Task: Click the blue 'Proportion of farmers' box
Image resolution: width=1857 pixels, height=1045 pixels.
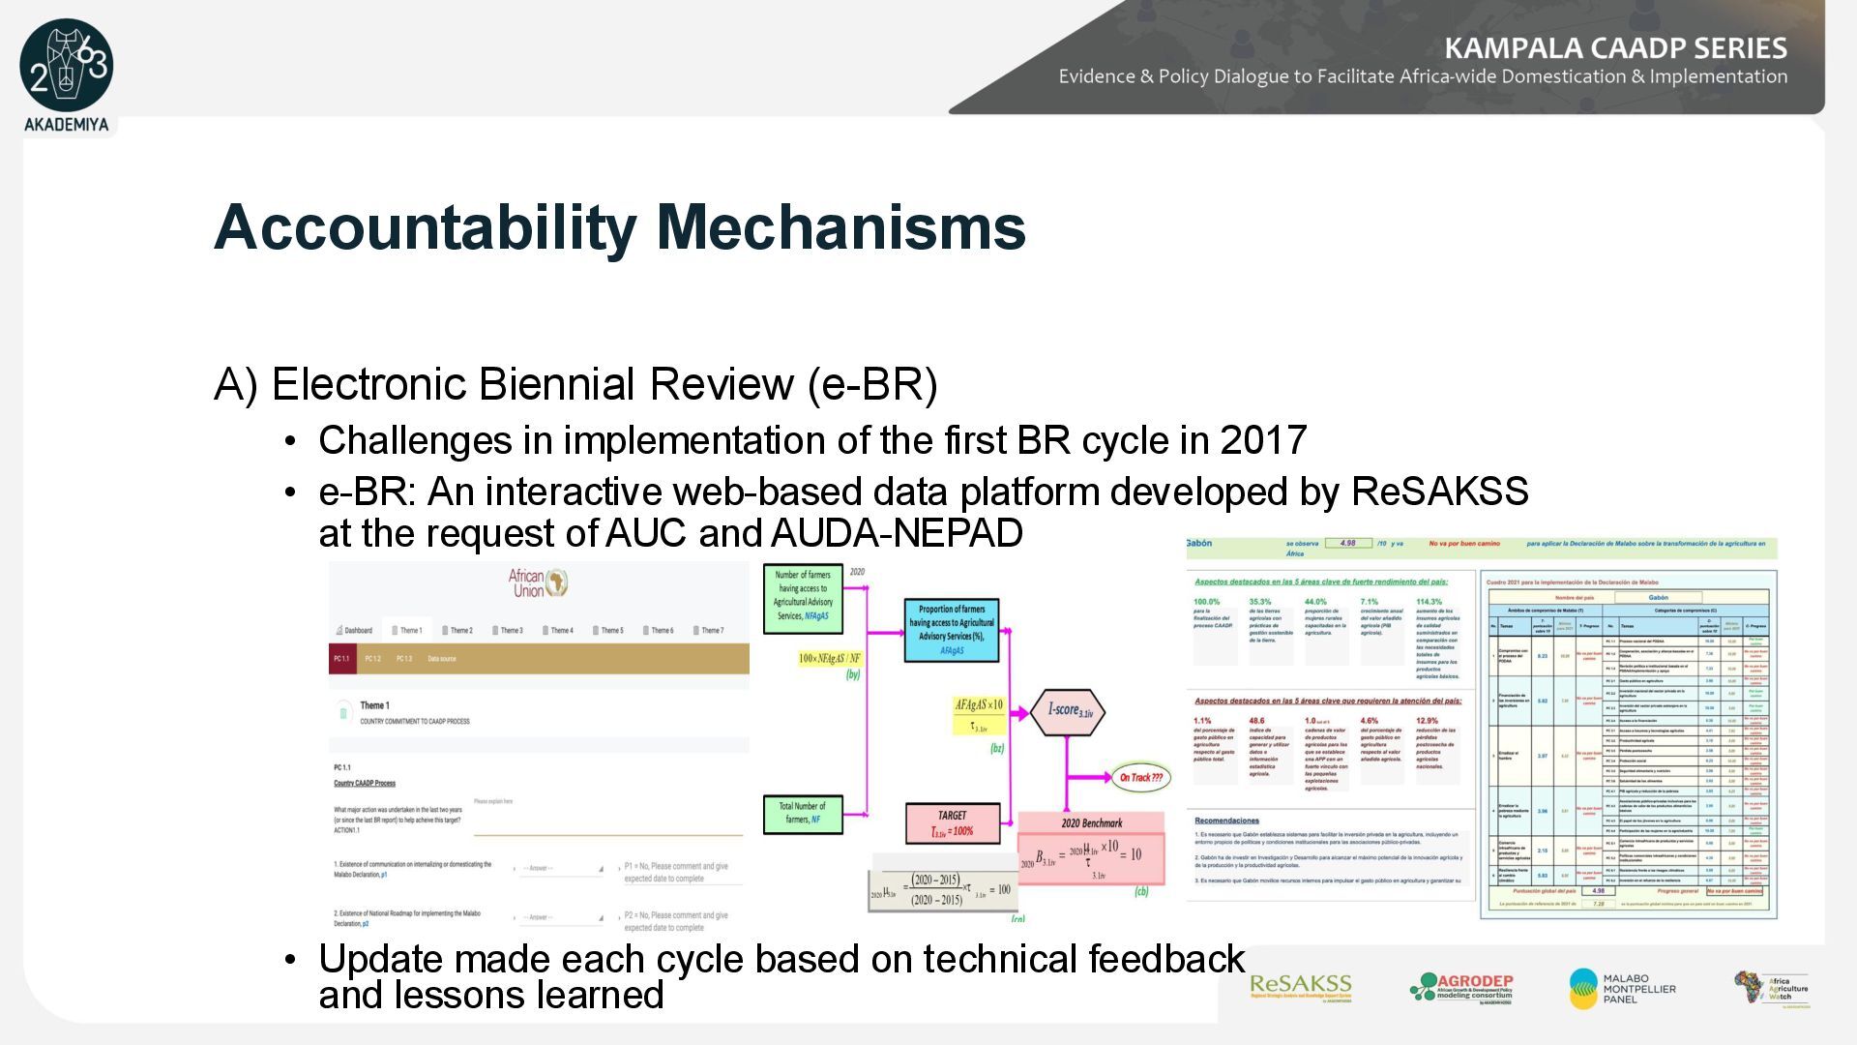Action: (952, 630)
